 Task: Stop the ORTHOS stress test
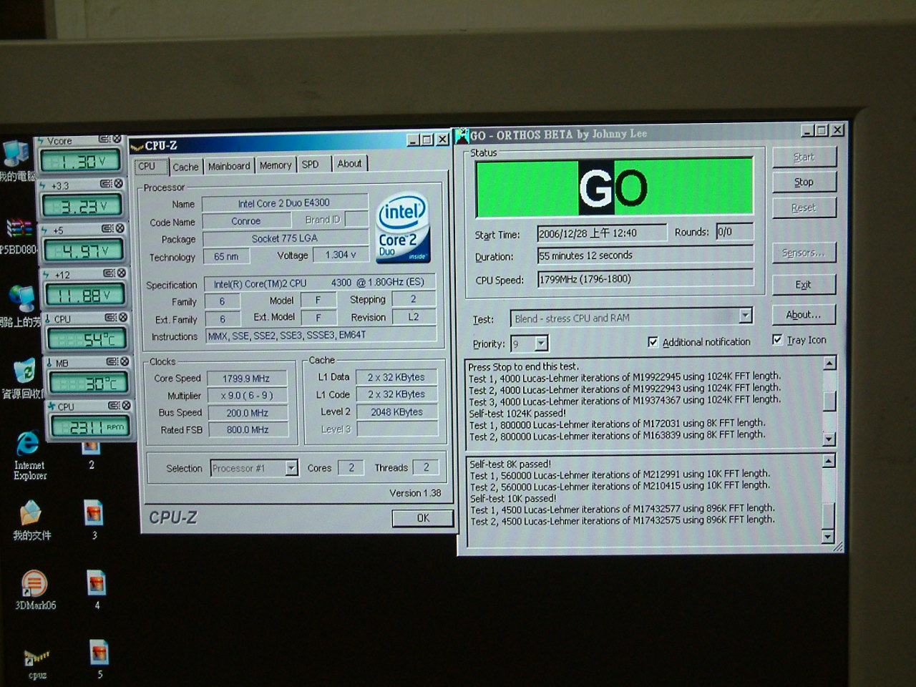pos(804,182)
